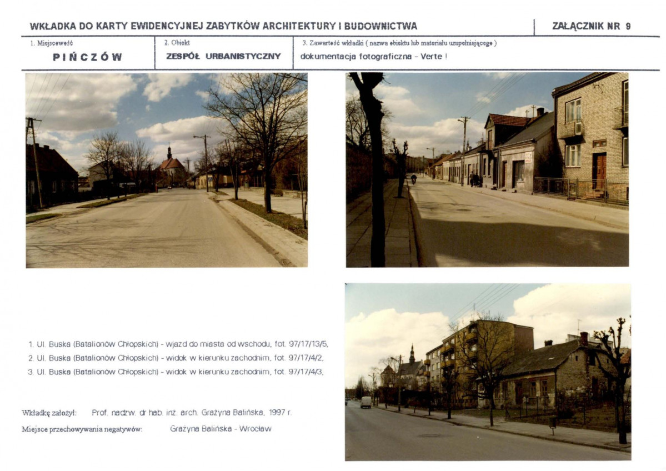Select the 'Grażyna Balińska - Wrocław' text
Screen dimensions: 666x471
(x=221, y=429)
